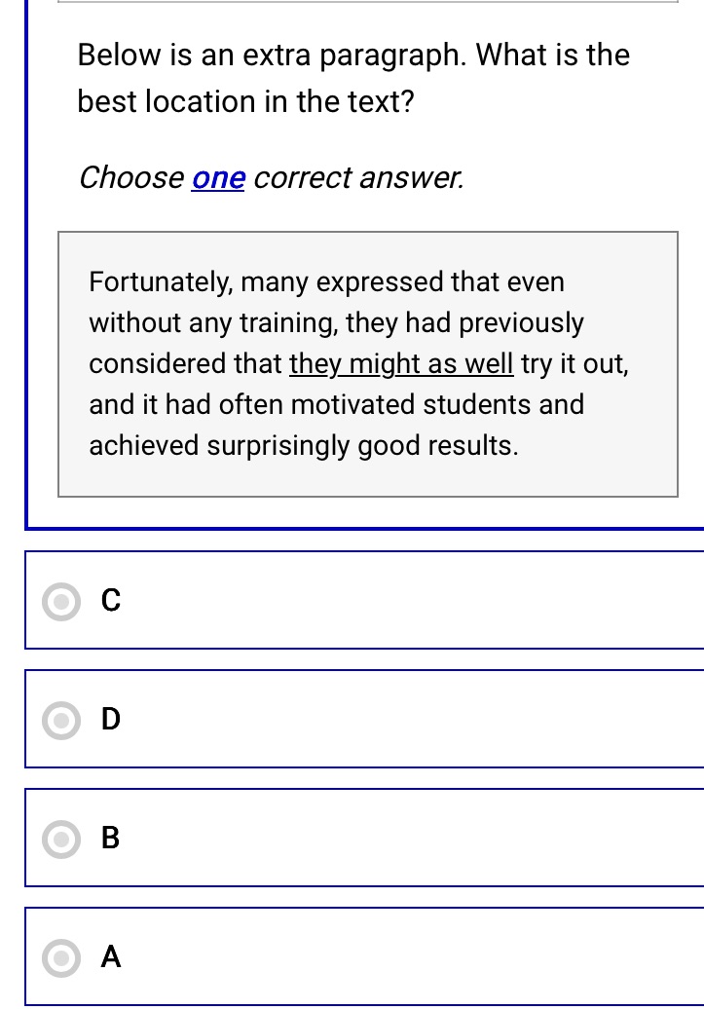Click the underlined phrase they might as well
This screenshot has width=704, height=1009.
point(400,363)
